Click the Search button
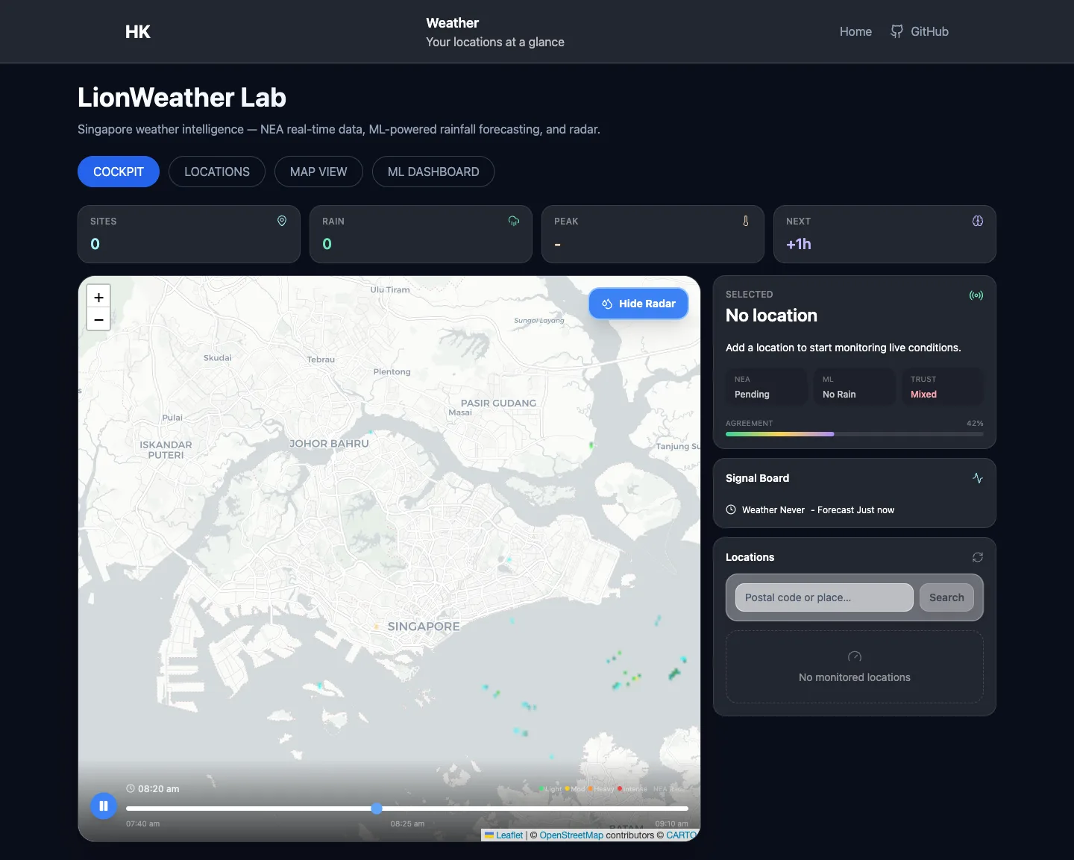 pos(946,597)
